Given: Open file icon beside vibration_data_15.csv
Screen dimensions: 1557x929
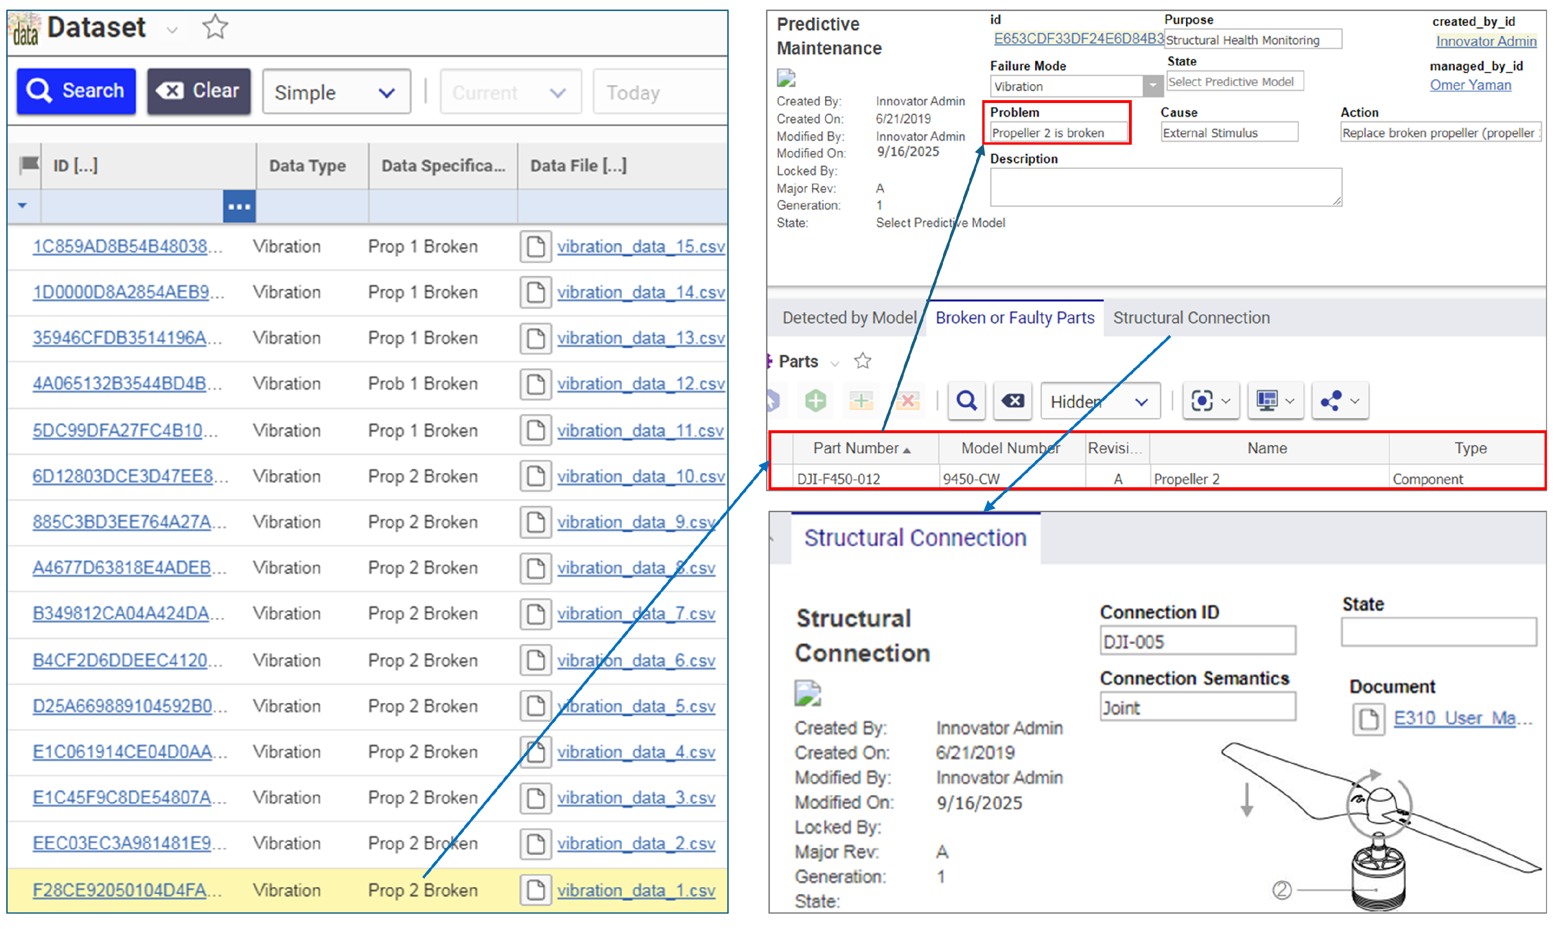Looking at the screenshot, I should [x=535, y=246].
